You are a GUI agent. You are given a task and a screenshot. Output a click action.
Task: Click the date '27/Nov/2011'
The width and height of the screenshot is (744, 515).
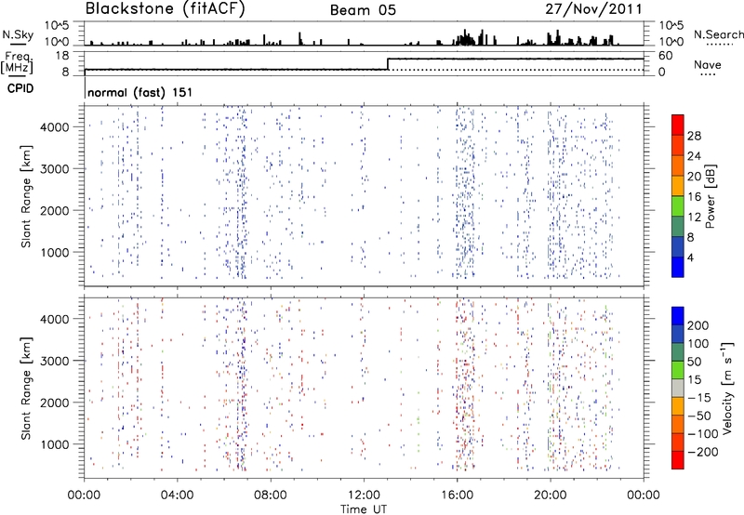point(593,9)
